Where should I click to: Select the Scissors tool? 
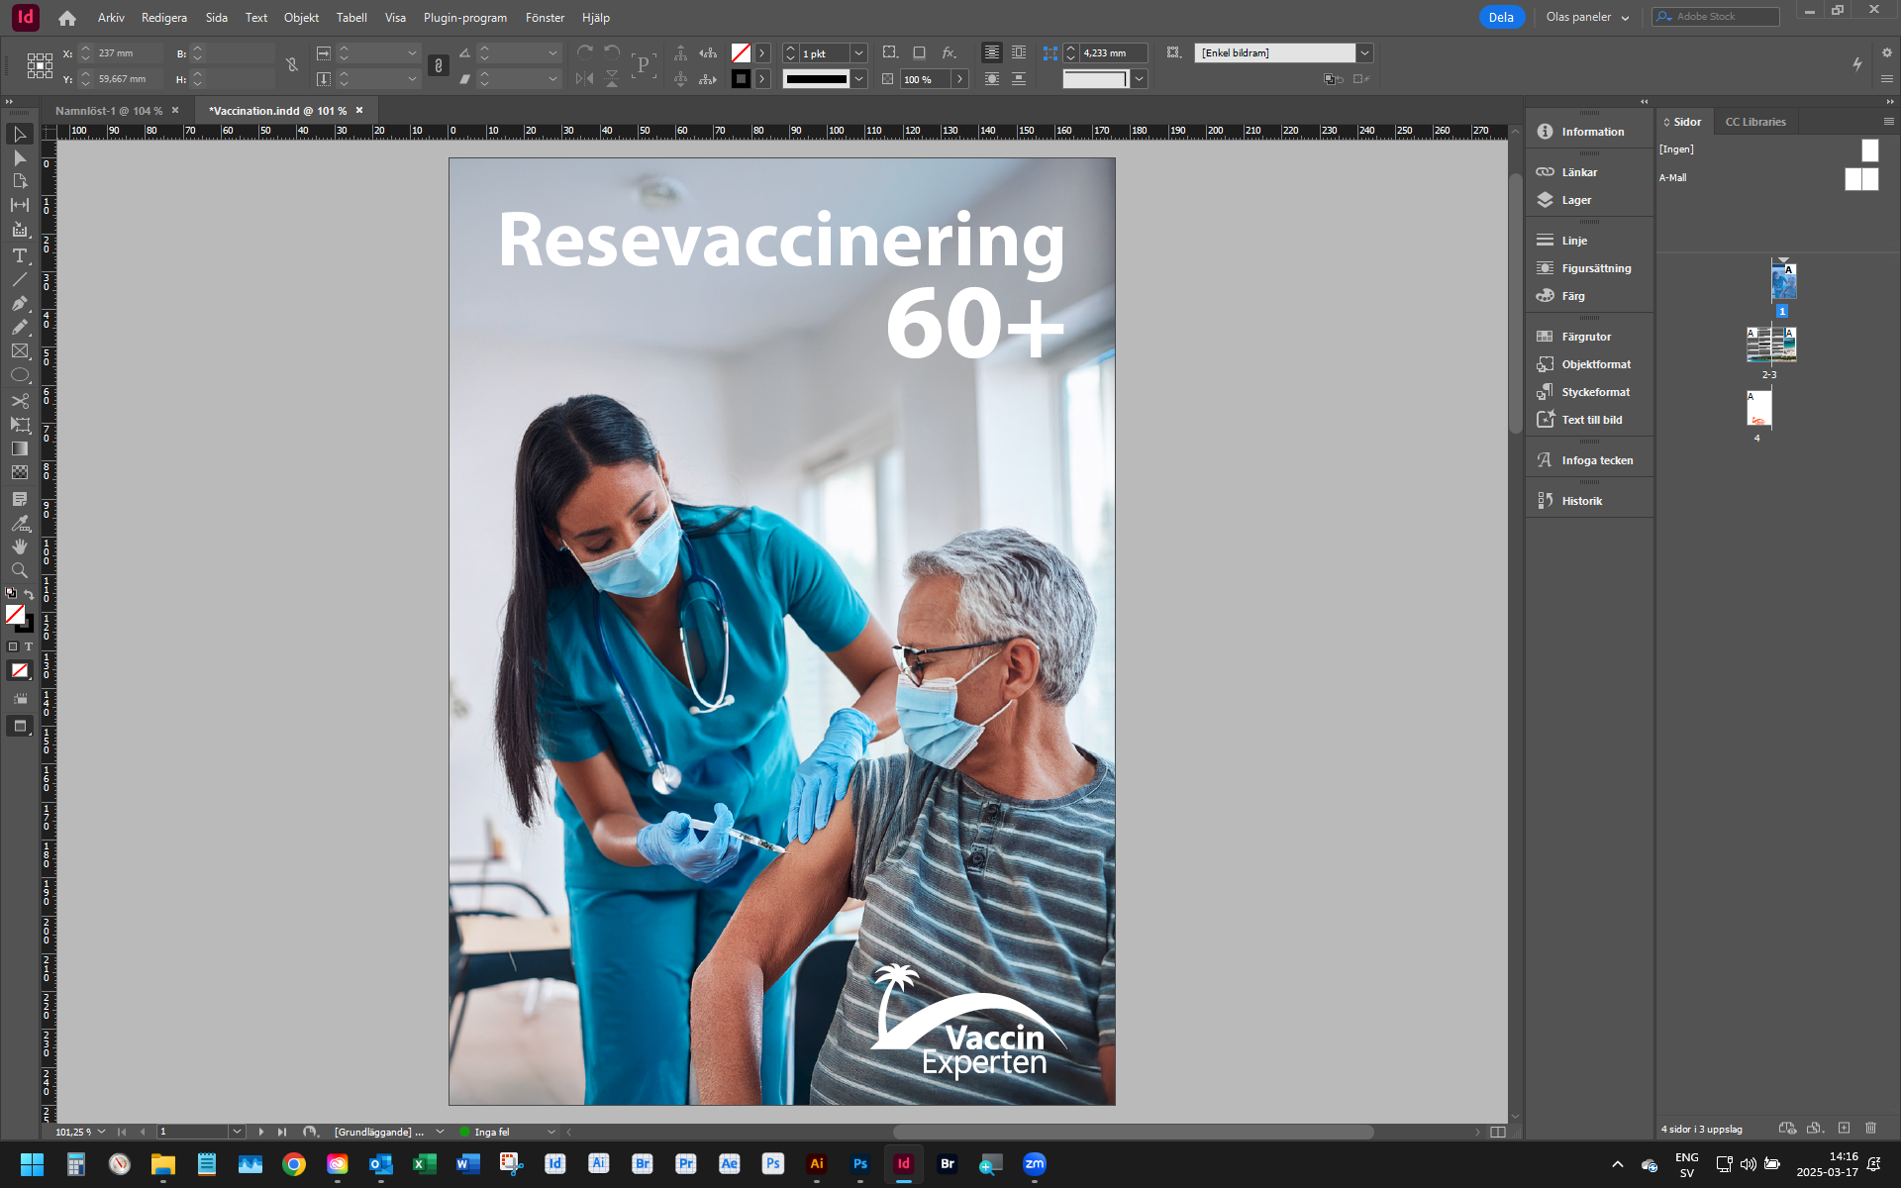coord(19,400)
